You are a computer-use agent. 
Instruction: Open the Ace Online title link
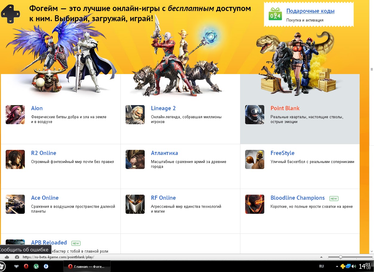click(45, 198)
